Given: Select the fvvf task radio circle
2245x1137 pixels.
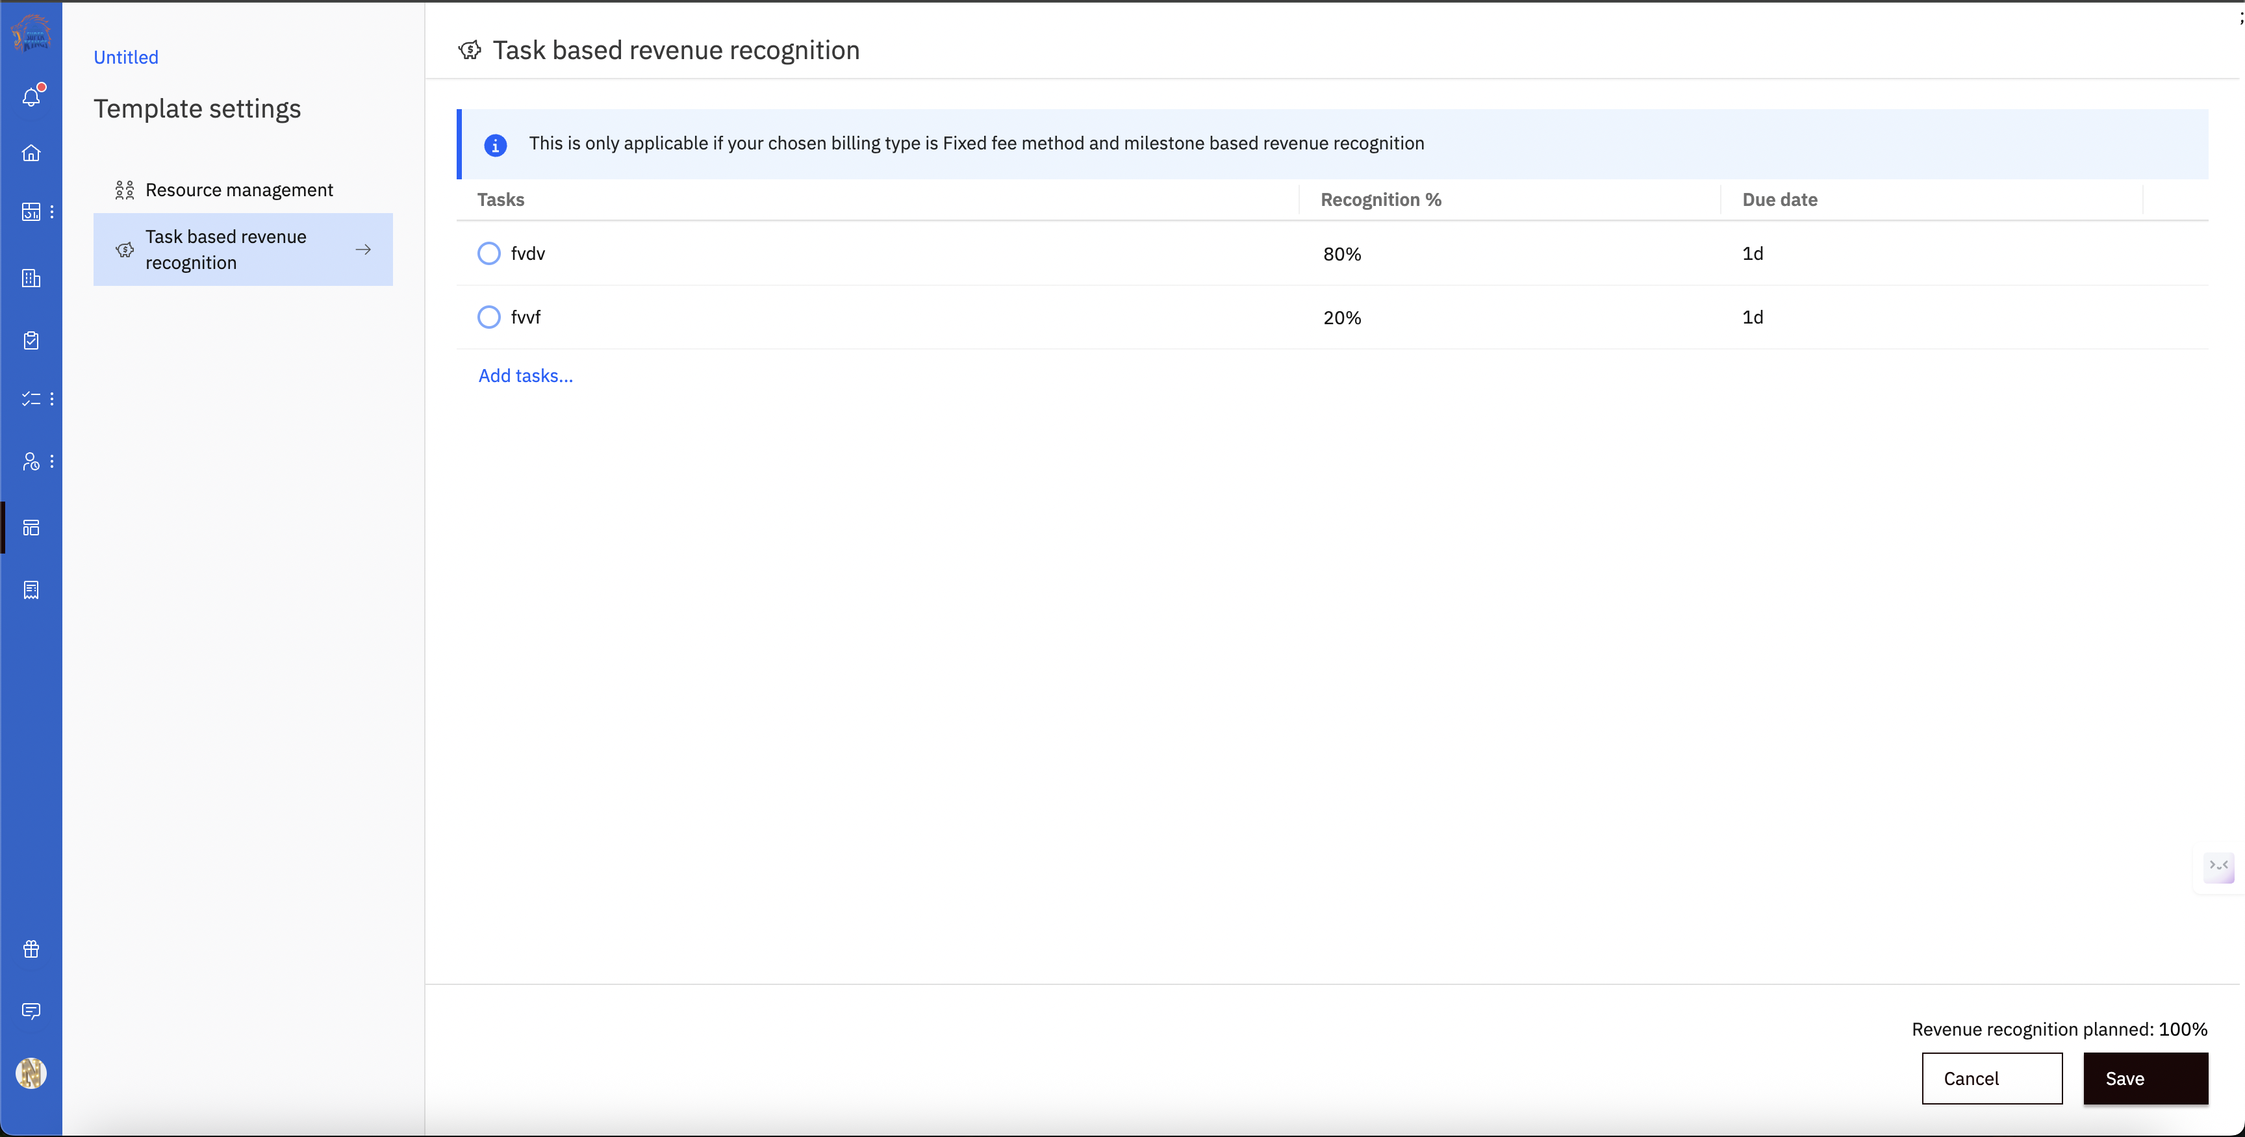Looking at the screenshot, I should pos(489,317).
